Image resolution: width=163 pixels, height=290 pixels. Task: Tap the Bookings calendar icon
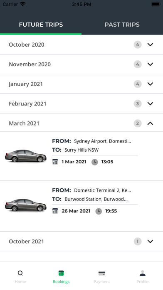pos(61,273)
